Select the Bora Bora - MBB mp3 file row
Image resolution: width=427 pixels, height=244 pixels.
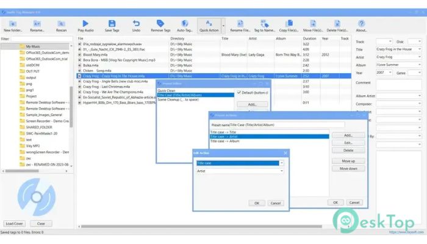[213, 60]
